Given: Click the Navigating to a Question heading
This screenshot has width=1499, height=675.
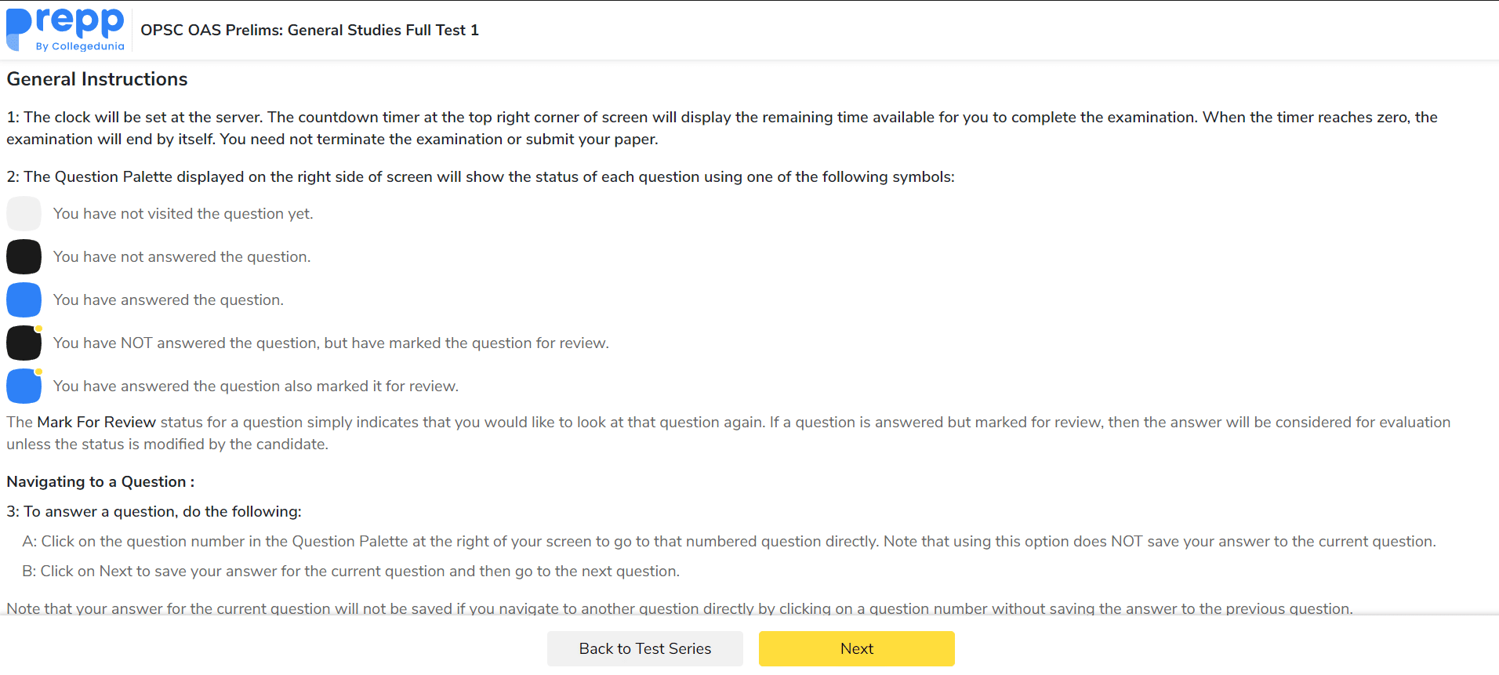Looking at the screenshot, I should [x=100, y=482].
